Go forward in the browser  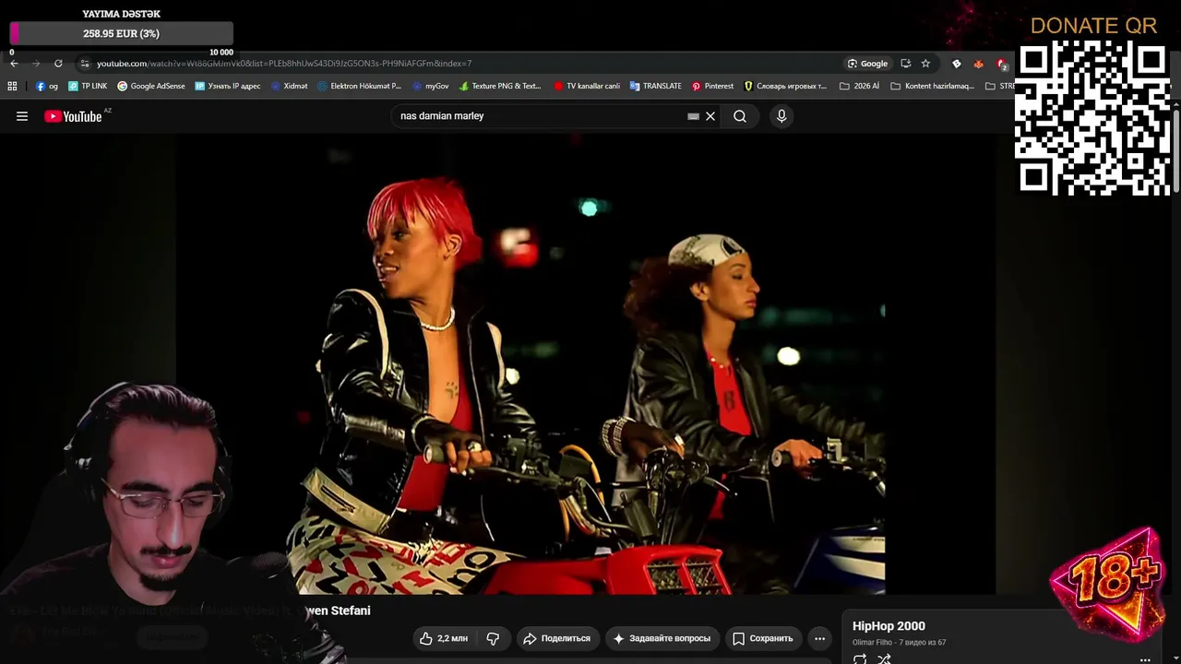point(36,64)
